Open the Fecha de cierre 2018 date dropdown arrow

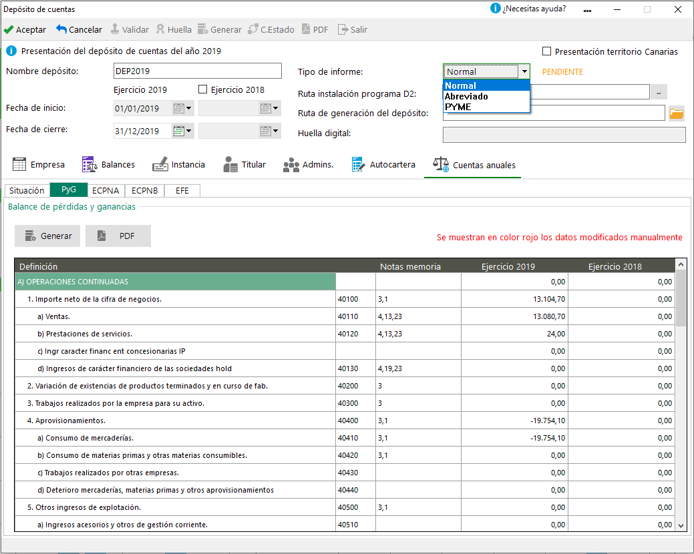276,131
